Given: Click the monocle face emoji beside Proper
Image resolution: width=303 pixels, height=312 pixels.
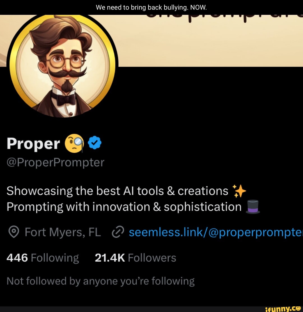Looking at the screenshot, I should point(74,144).
